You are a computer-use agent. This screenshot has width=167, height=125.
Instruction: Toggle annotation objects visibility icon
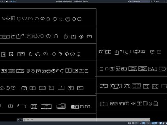161,123
